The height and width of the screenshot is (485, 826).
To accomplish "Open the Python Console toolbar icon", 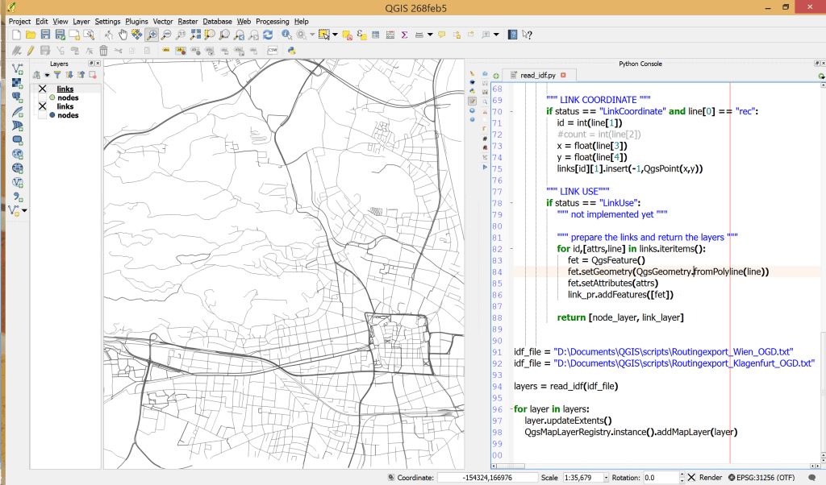I will [x=291, y=50].
